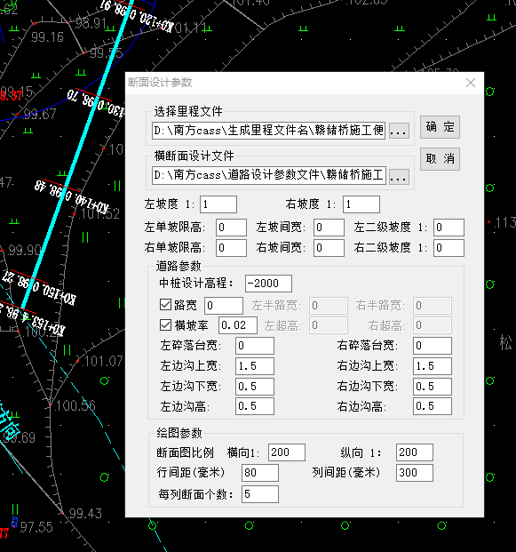The width and height of the screenshot is (516, 552).
Task: Click the 右边沟高 input field
Action: (433, 406)
